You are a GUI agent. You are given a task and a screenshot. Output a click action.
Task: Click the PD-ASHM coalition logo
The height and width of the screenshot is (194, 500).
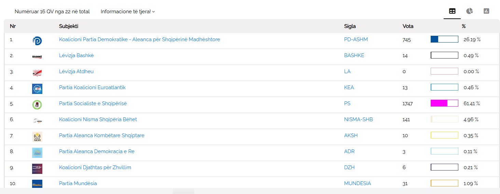[x=37, y=41]
